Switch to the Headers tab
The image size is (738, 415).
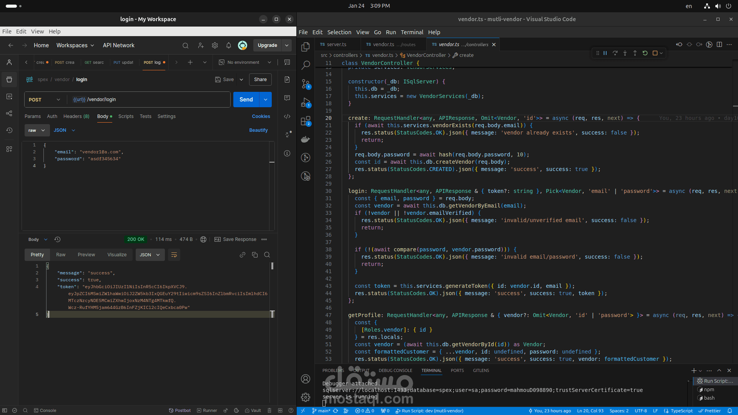76,116
